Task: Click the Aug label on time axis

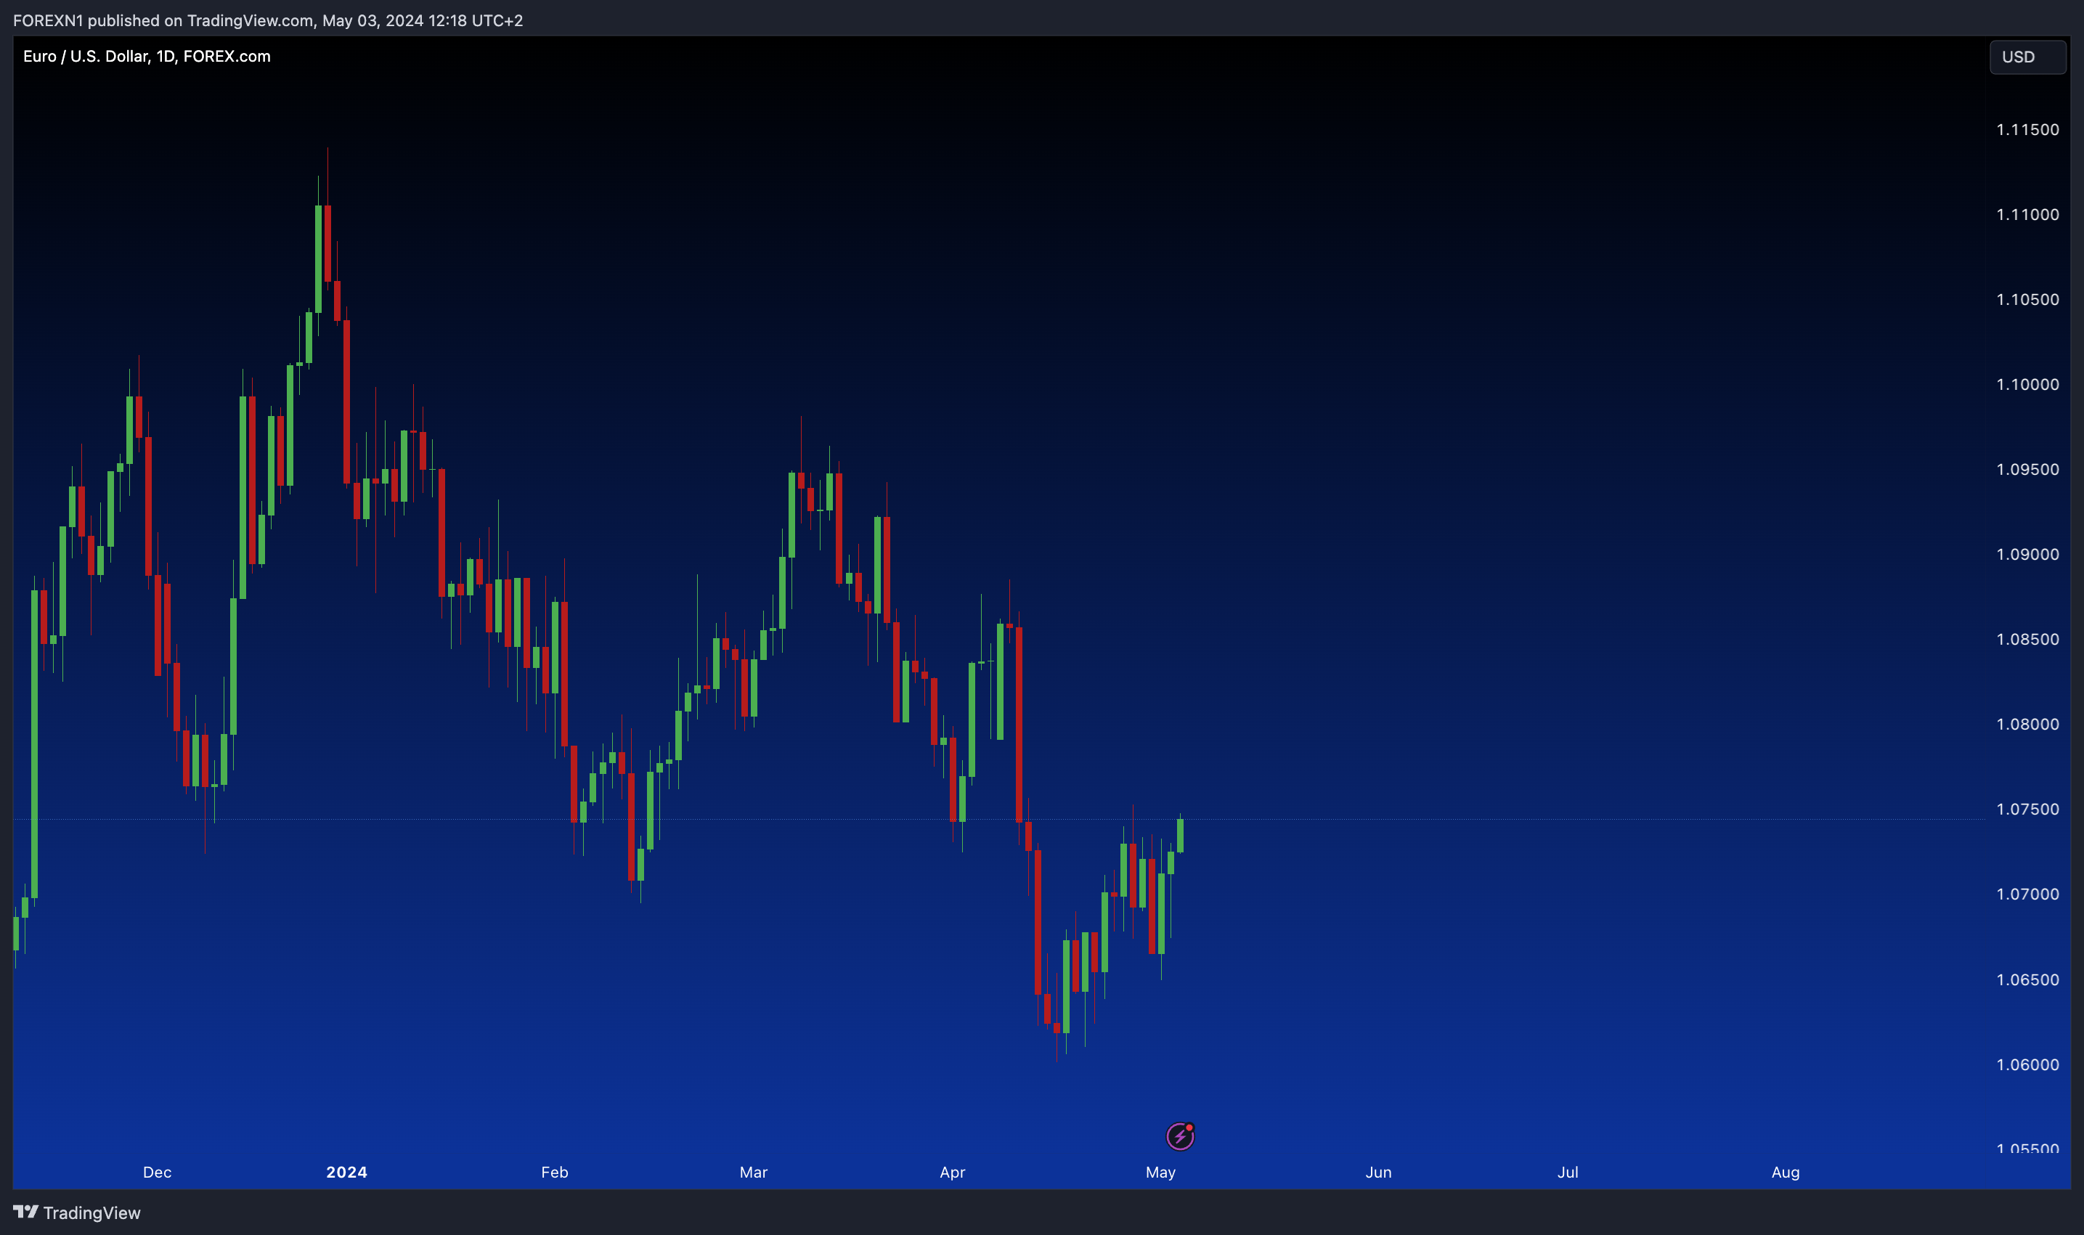Action: [1786, 1172]
